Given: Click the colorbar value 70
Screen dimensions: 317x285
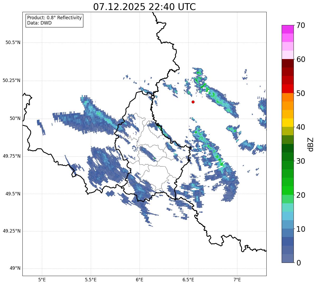Looking at the screenshot, I should [x=301, y=25].
